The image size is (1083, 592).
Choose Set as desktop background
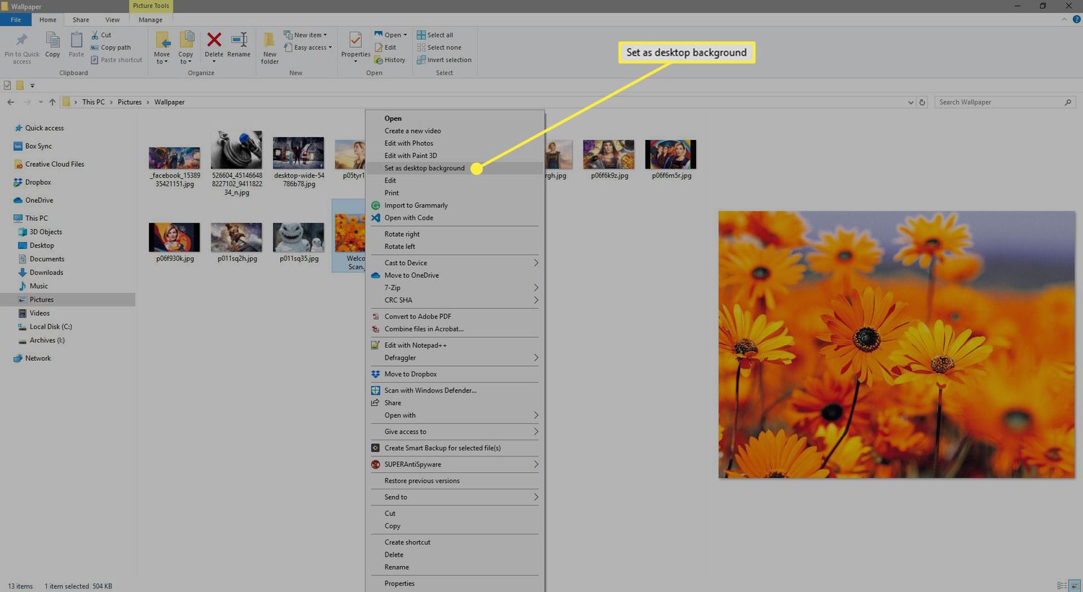[x=455, y=168]
